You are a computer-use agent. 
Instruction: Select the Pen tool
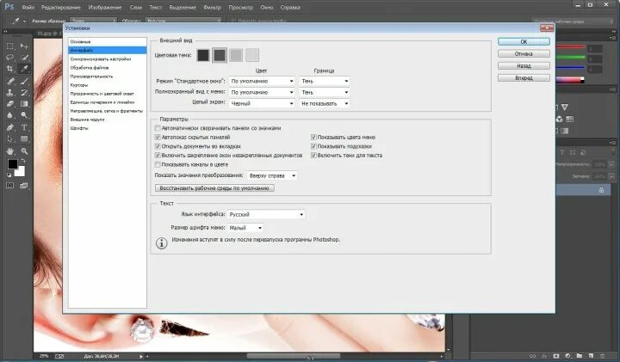click(10, 127)
